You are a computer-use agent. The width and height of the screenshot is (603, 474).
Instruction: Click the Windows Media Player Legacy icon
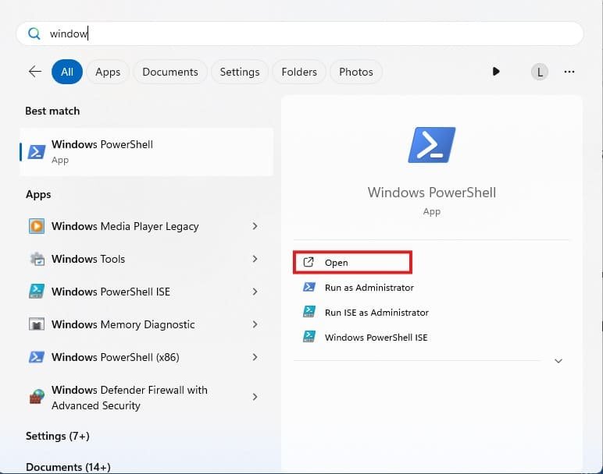(x=37, y=226)
